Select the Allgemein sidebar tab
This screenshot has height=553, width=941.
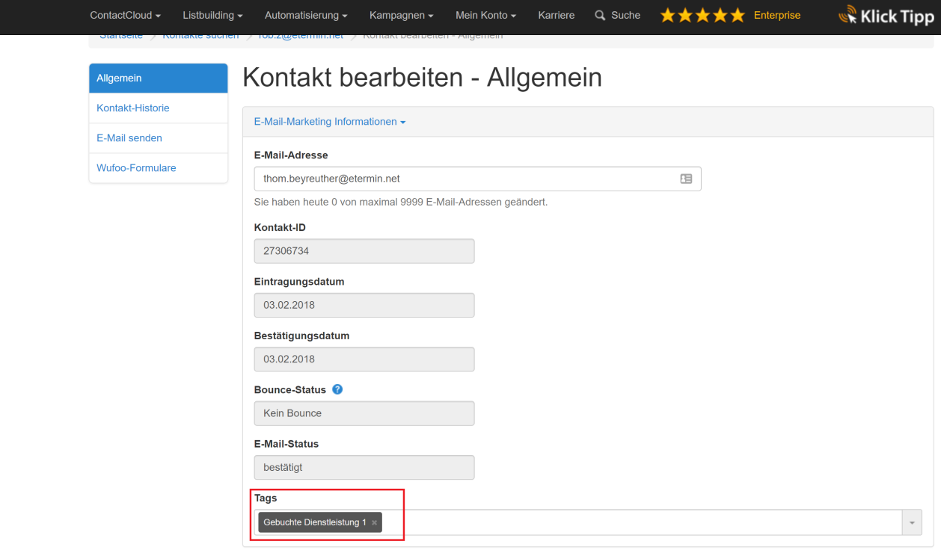[158, 78]
